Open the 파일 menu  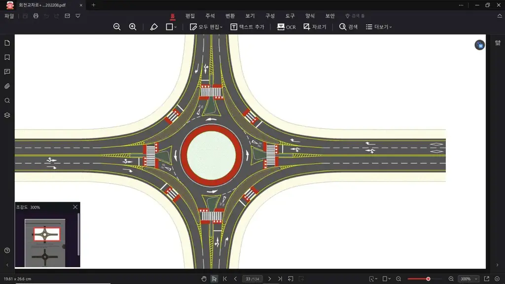[9, 16]
